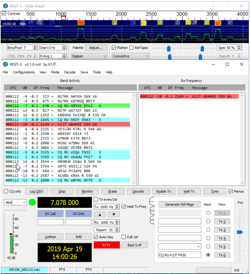Click the green status indicator circle
Viewport: 250px width, 274px height.
(32, 202)
